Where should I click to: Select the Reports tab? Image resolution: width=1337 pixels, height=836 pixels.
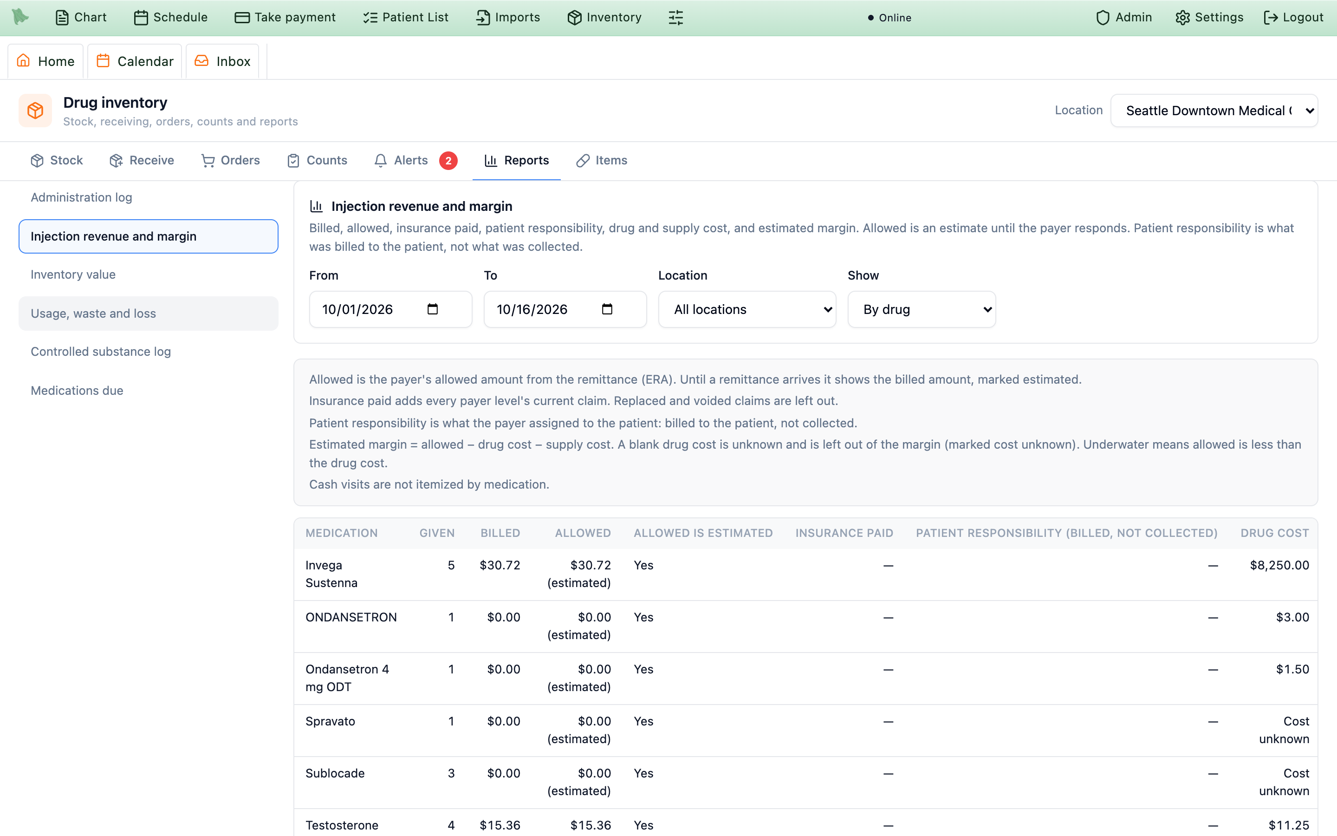[x=517, y=160]
